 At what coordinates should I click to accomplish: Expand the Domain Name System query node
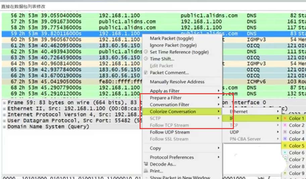(4, 127)
